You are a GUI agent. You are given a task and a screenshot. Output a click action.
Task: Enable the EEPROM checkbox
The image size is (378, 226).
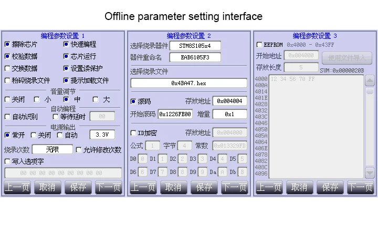(259, 45)
